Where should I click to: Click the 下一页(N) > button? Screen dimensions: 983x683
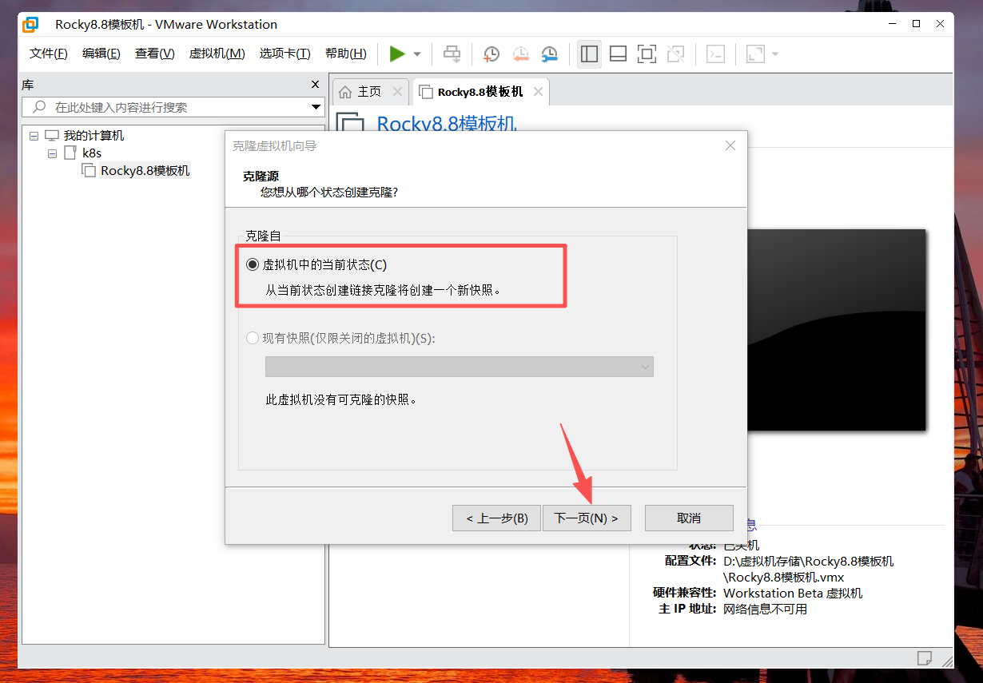[x=587, y=518]
